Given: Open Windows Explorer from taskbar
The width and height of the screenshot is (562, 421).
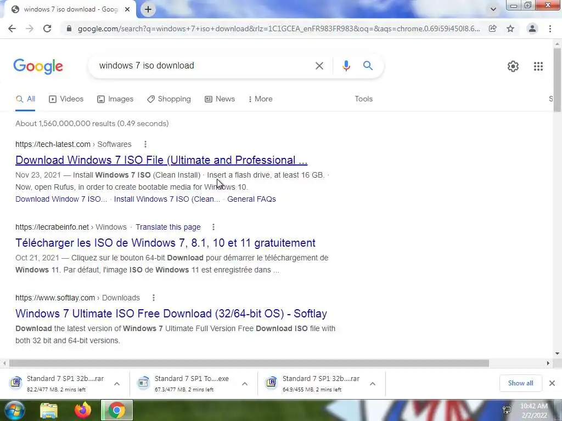Looking at the screenshot, I should coord(48,410).
